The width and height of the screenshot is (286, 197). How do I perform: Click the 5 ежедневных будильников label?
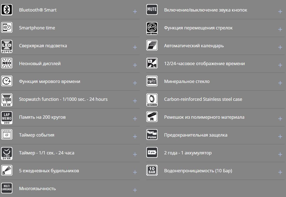pyautogui.click(x=49, y=171)
